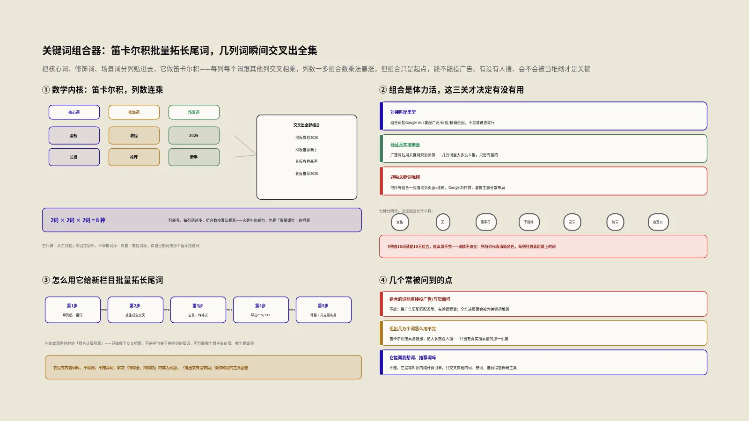
Task: Open the 组合的词能直接投广告/写页面吗 question card
Action: click(543, 304)
